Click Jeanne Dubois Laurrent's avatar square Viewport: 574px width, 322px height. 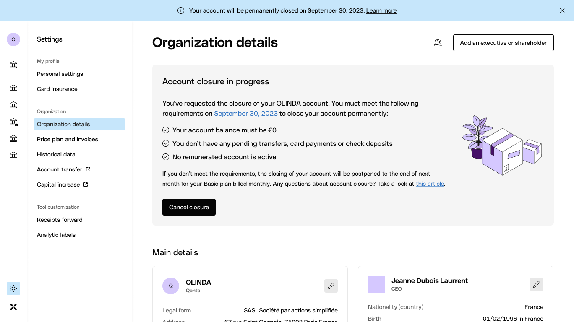coord(376,284)
